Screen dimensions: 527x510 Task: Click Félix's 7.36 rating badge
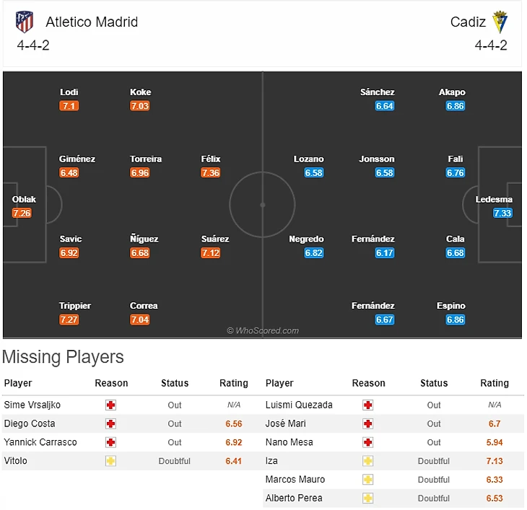coord(211,172)
